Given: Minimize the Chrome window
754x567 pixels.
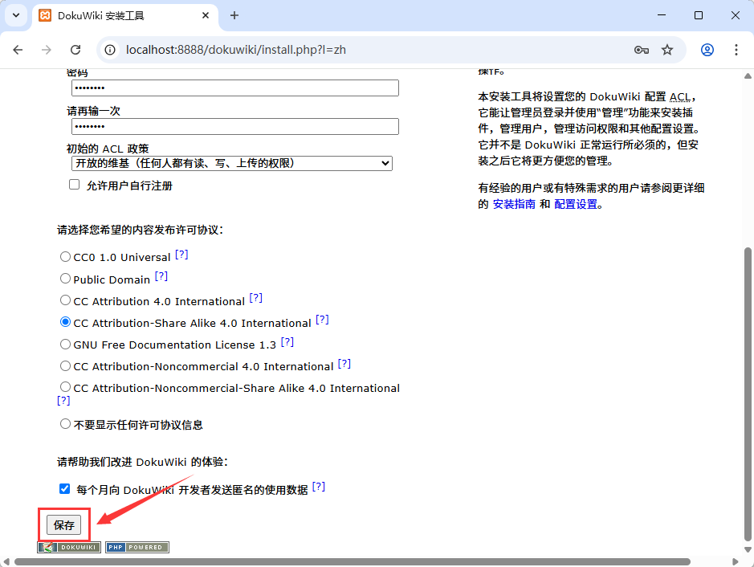Looking at the screenshot, I should 662,15.
